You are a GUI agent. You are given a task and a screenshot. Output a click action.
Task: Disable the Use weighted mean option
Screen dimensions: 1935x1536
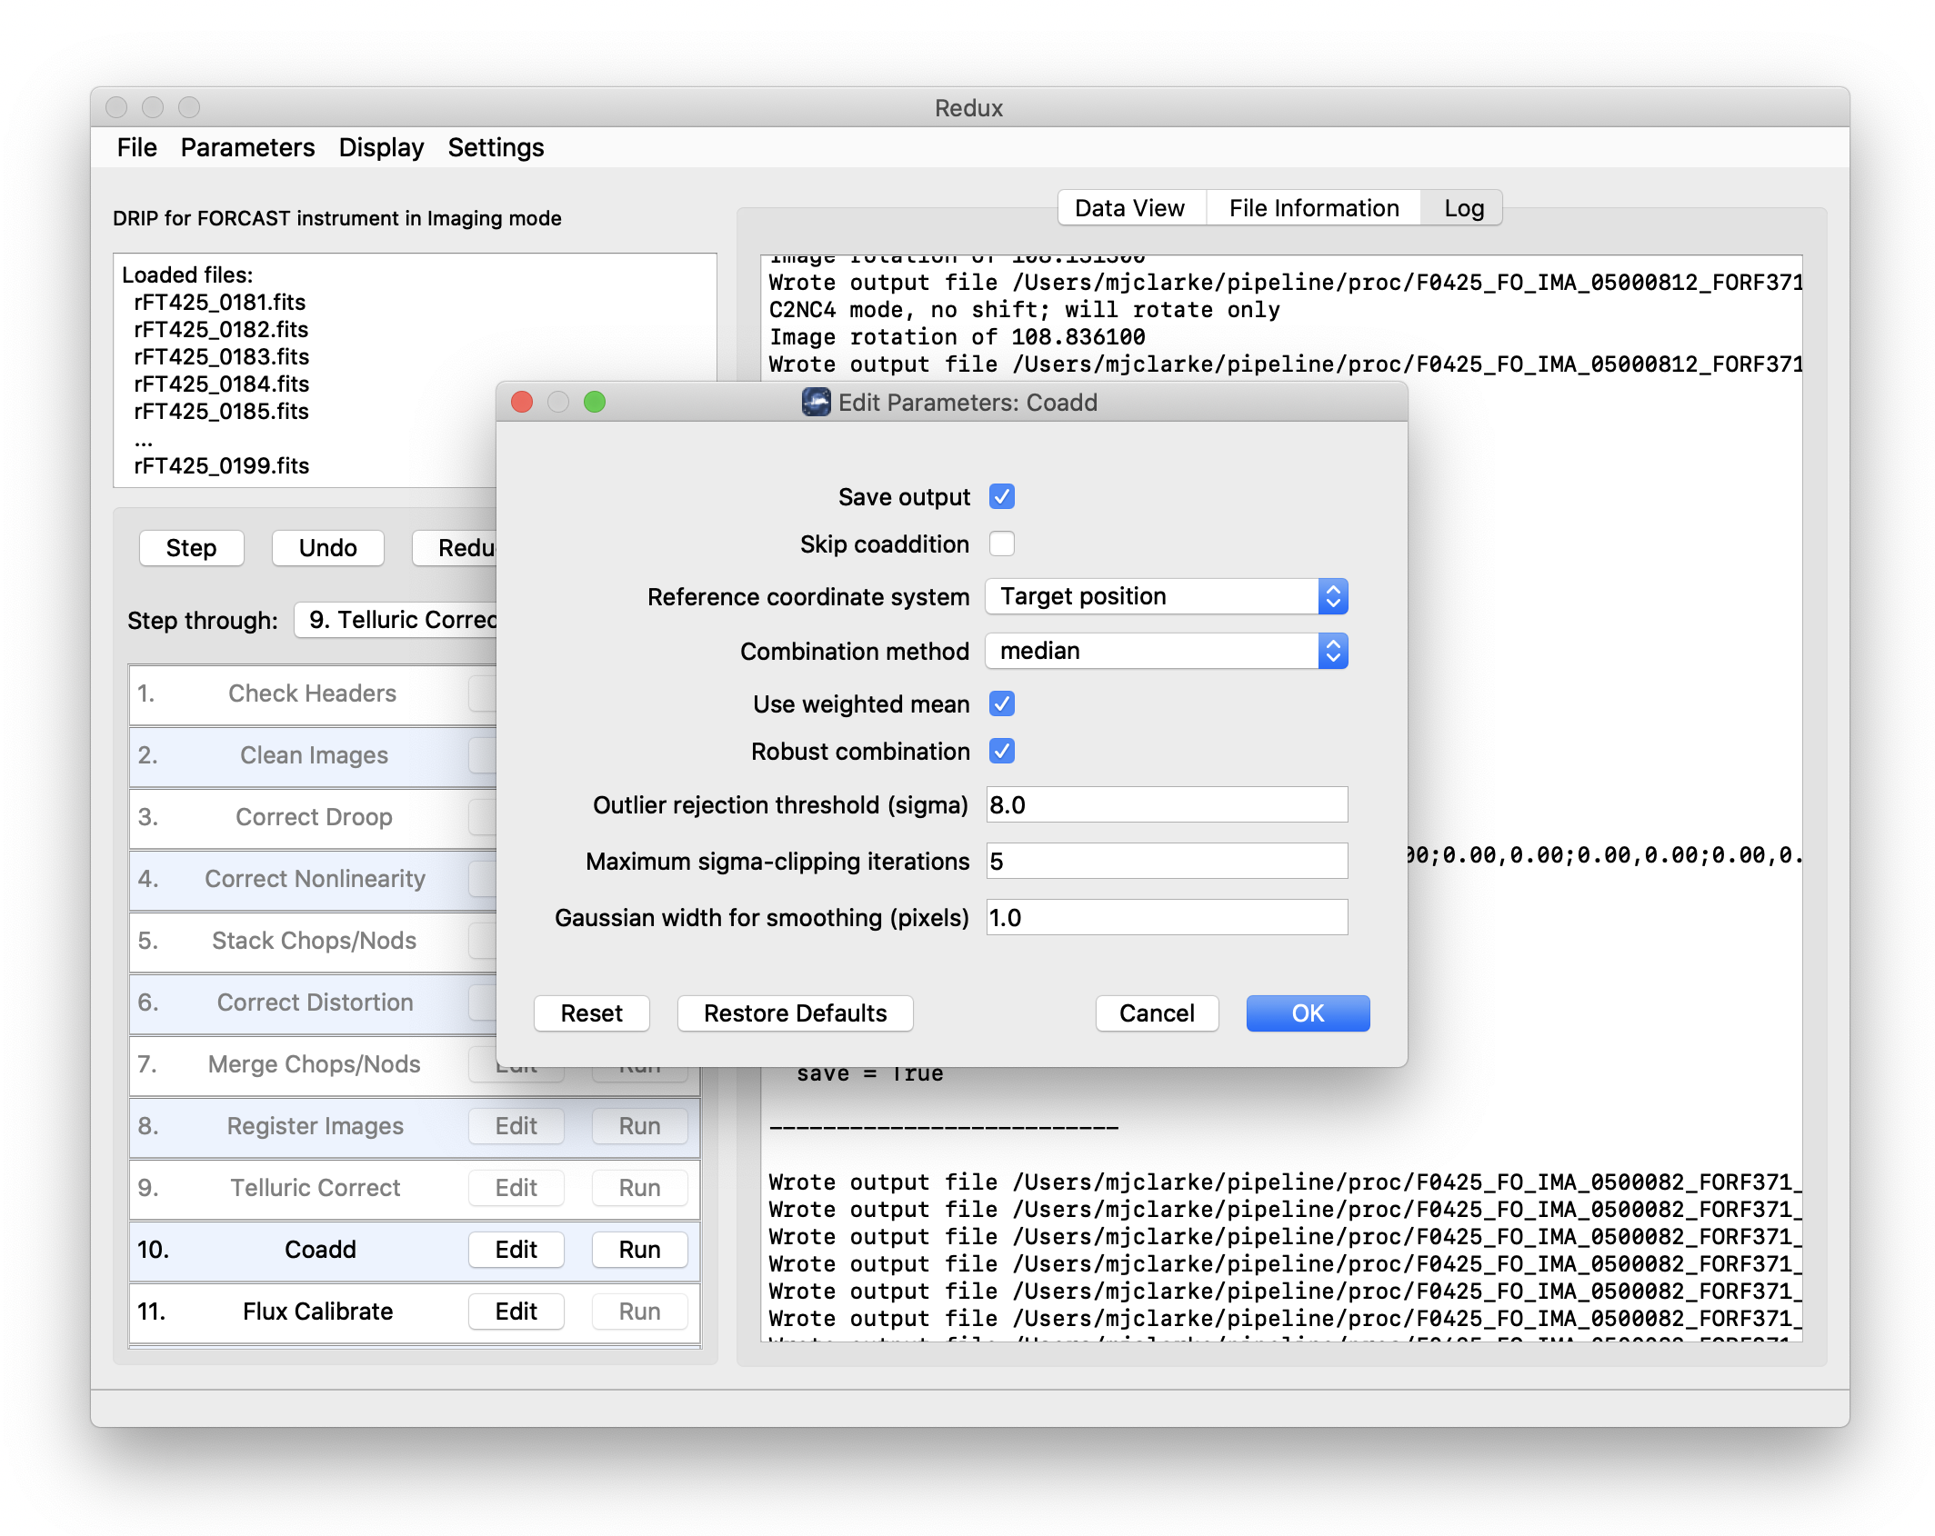(1001, 703)
